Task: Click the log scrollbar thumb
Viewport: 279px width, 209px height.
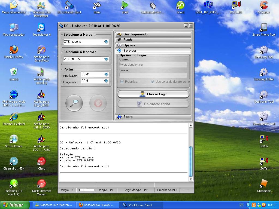Action: click(x=190, y=161)
